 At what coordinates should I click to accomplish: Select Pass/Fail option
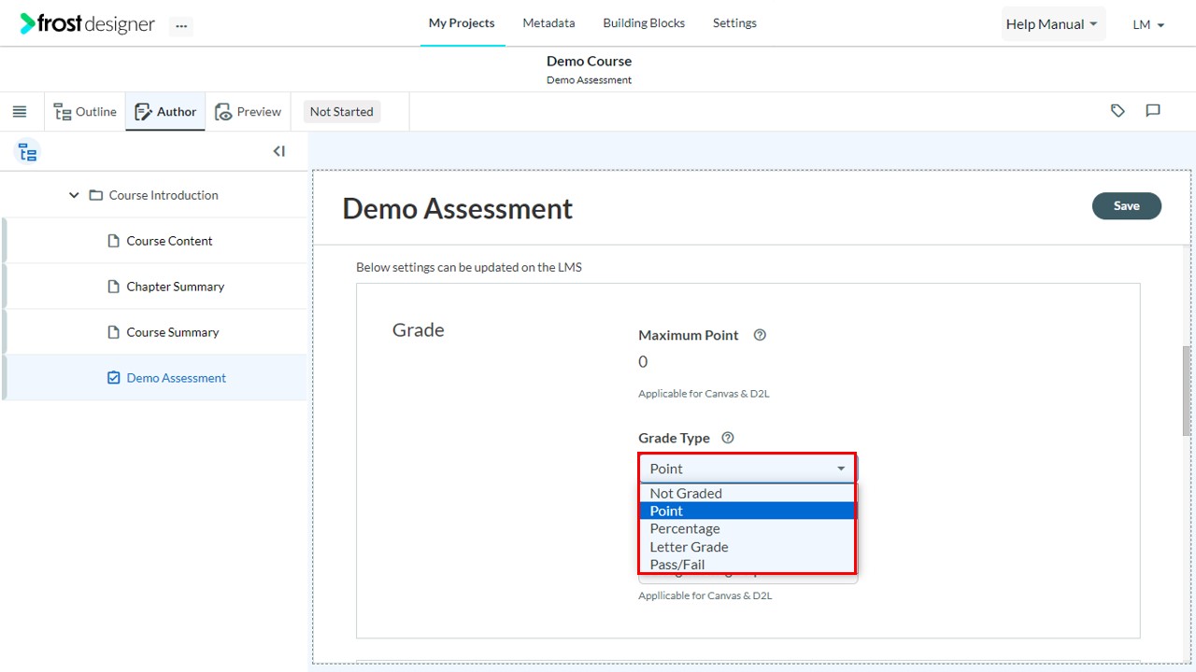(x=747, y=565)
